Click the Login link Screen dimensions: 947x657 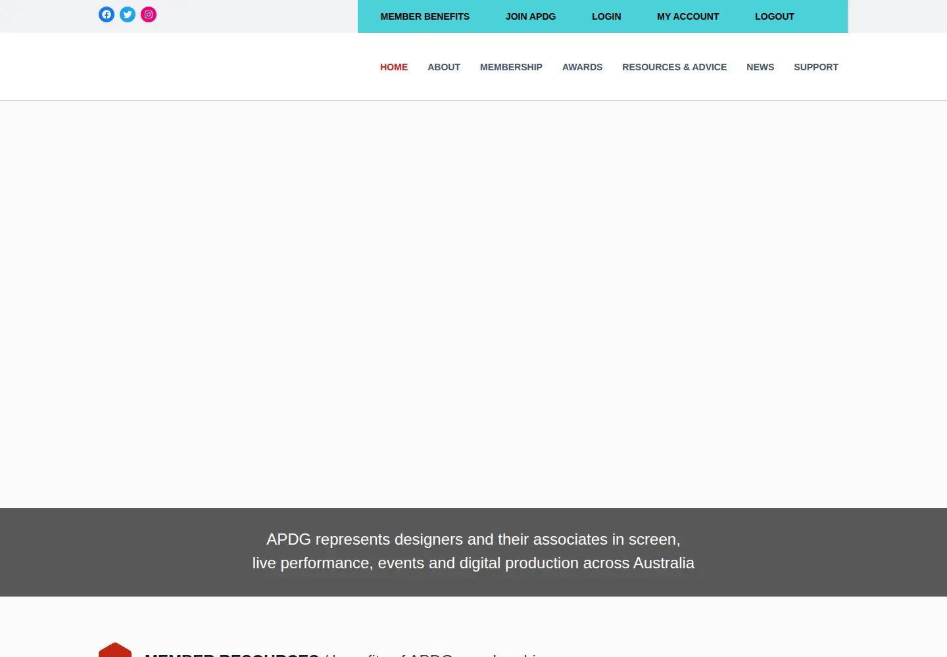[x=606, y=16]
